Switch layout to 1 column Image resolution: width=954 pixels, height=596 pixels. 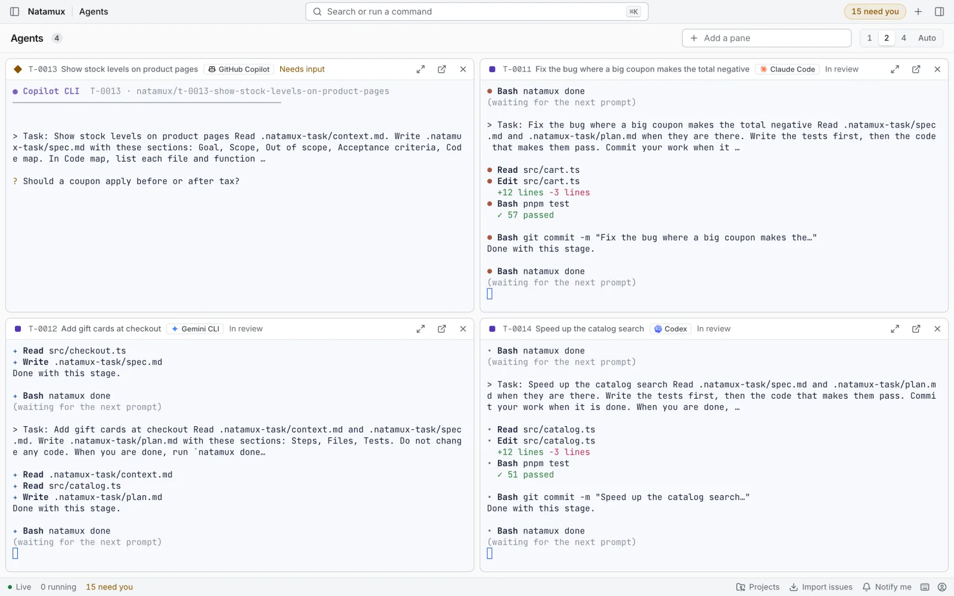coord(869,38)
